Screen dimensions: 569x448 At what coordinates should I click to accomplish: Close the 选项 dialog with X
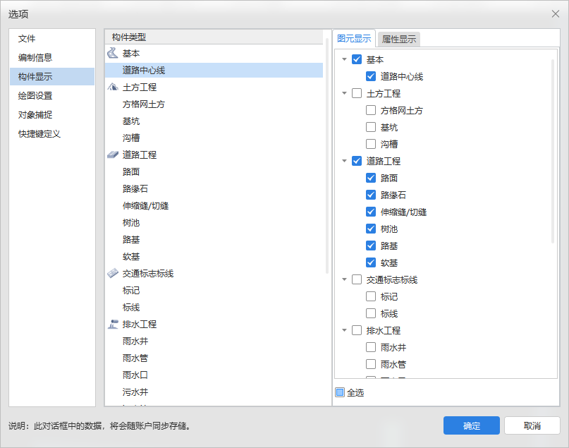click(x=555, y=14)
